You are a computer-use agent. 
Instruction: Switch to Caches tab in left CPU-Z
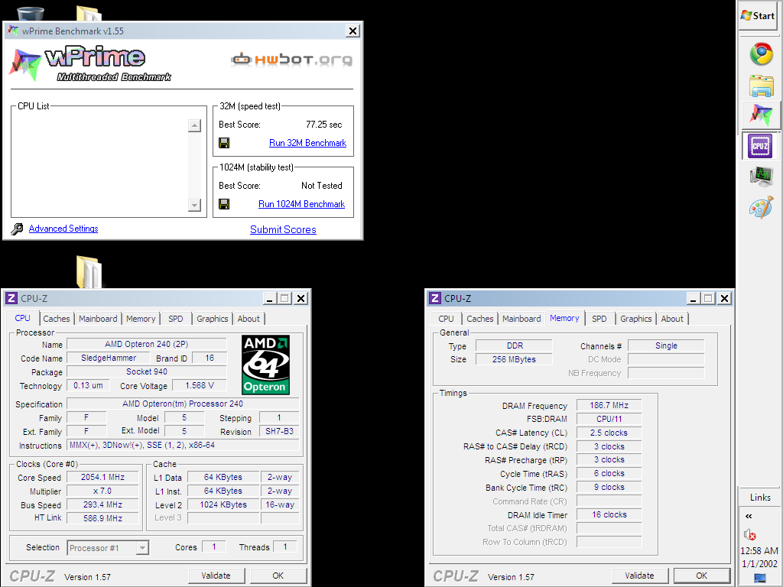tap(57, 319)
